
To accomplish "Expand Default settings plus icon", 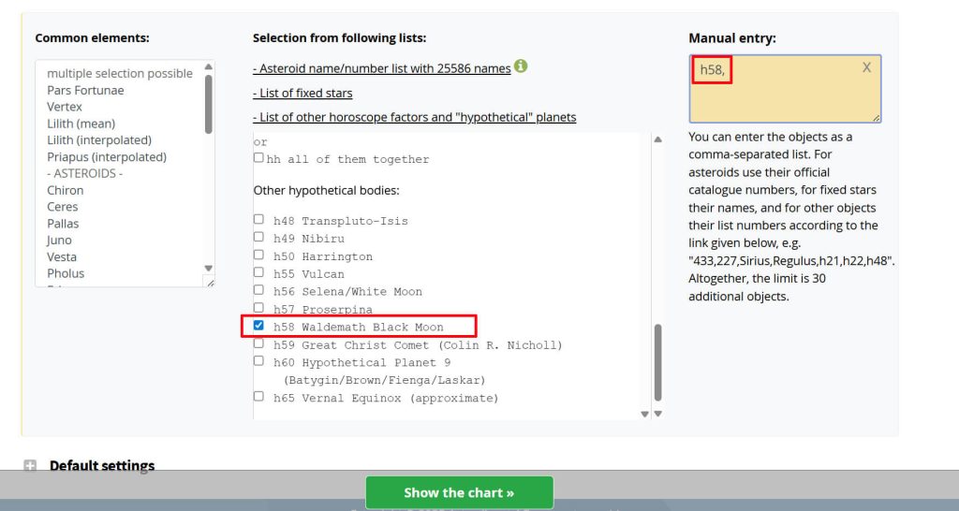I will [x=30, y=466].
